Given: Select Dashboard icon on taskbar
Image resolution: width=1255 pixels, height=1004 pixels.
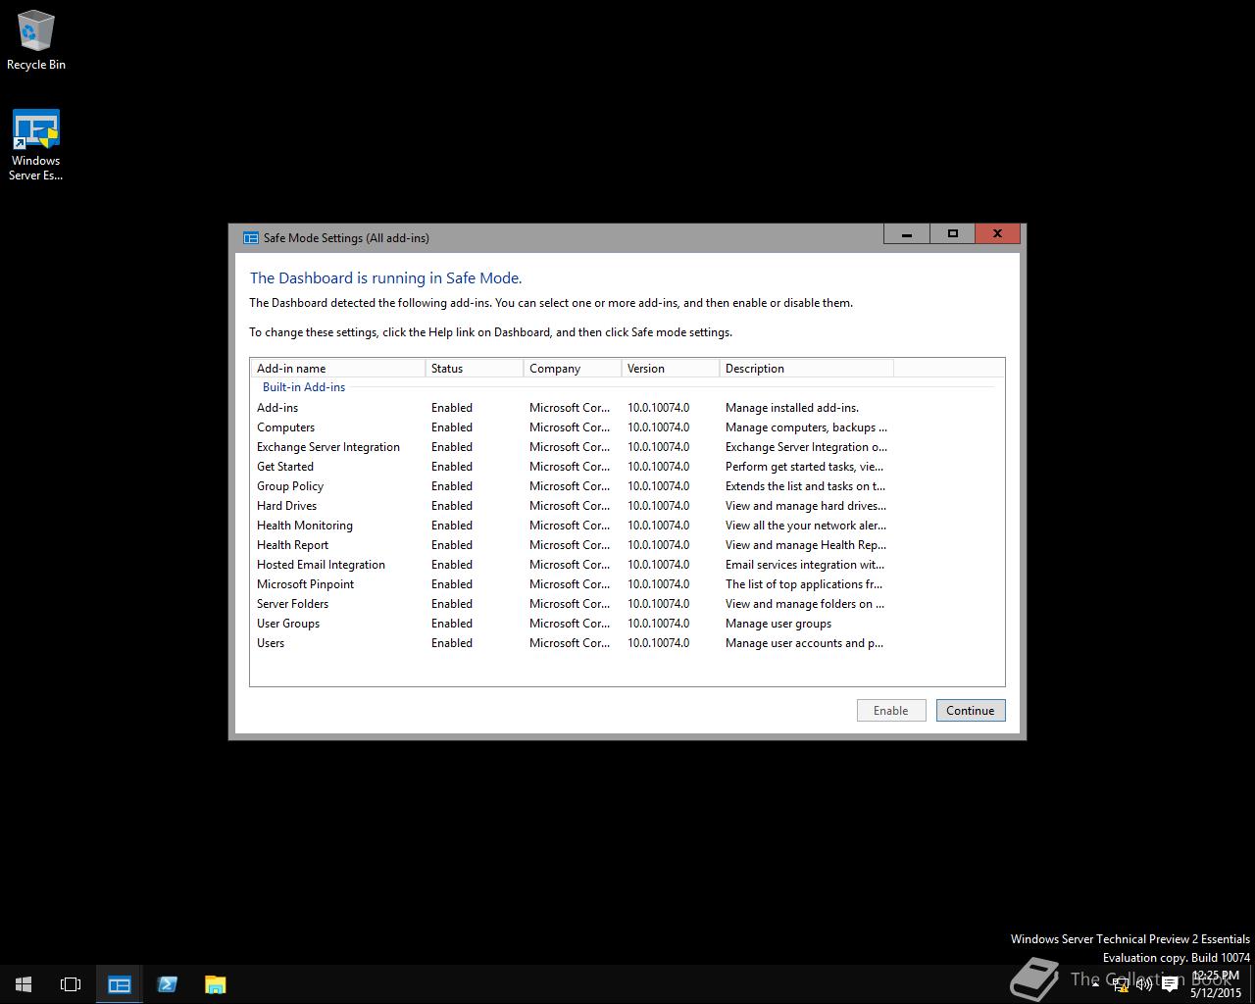Looking at the screenshot, I should [x=120, y=984].
